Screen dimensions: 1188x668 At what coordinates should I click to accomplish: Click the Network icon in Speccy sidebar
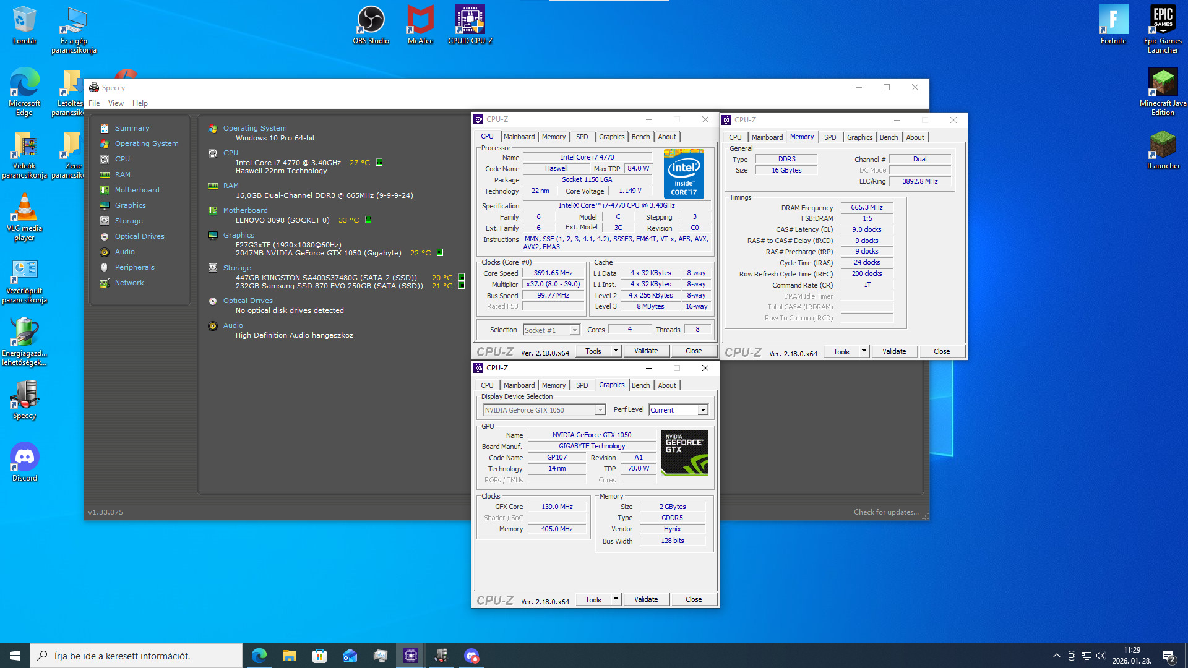pos(105,283)
